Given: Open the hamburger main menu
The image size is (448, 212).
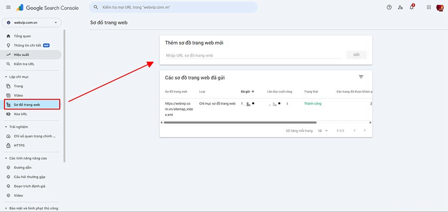Looking at the screenshot, I should 8,7.
